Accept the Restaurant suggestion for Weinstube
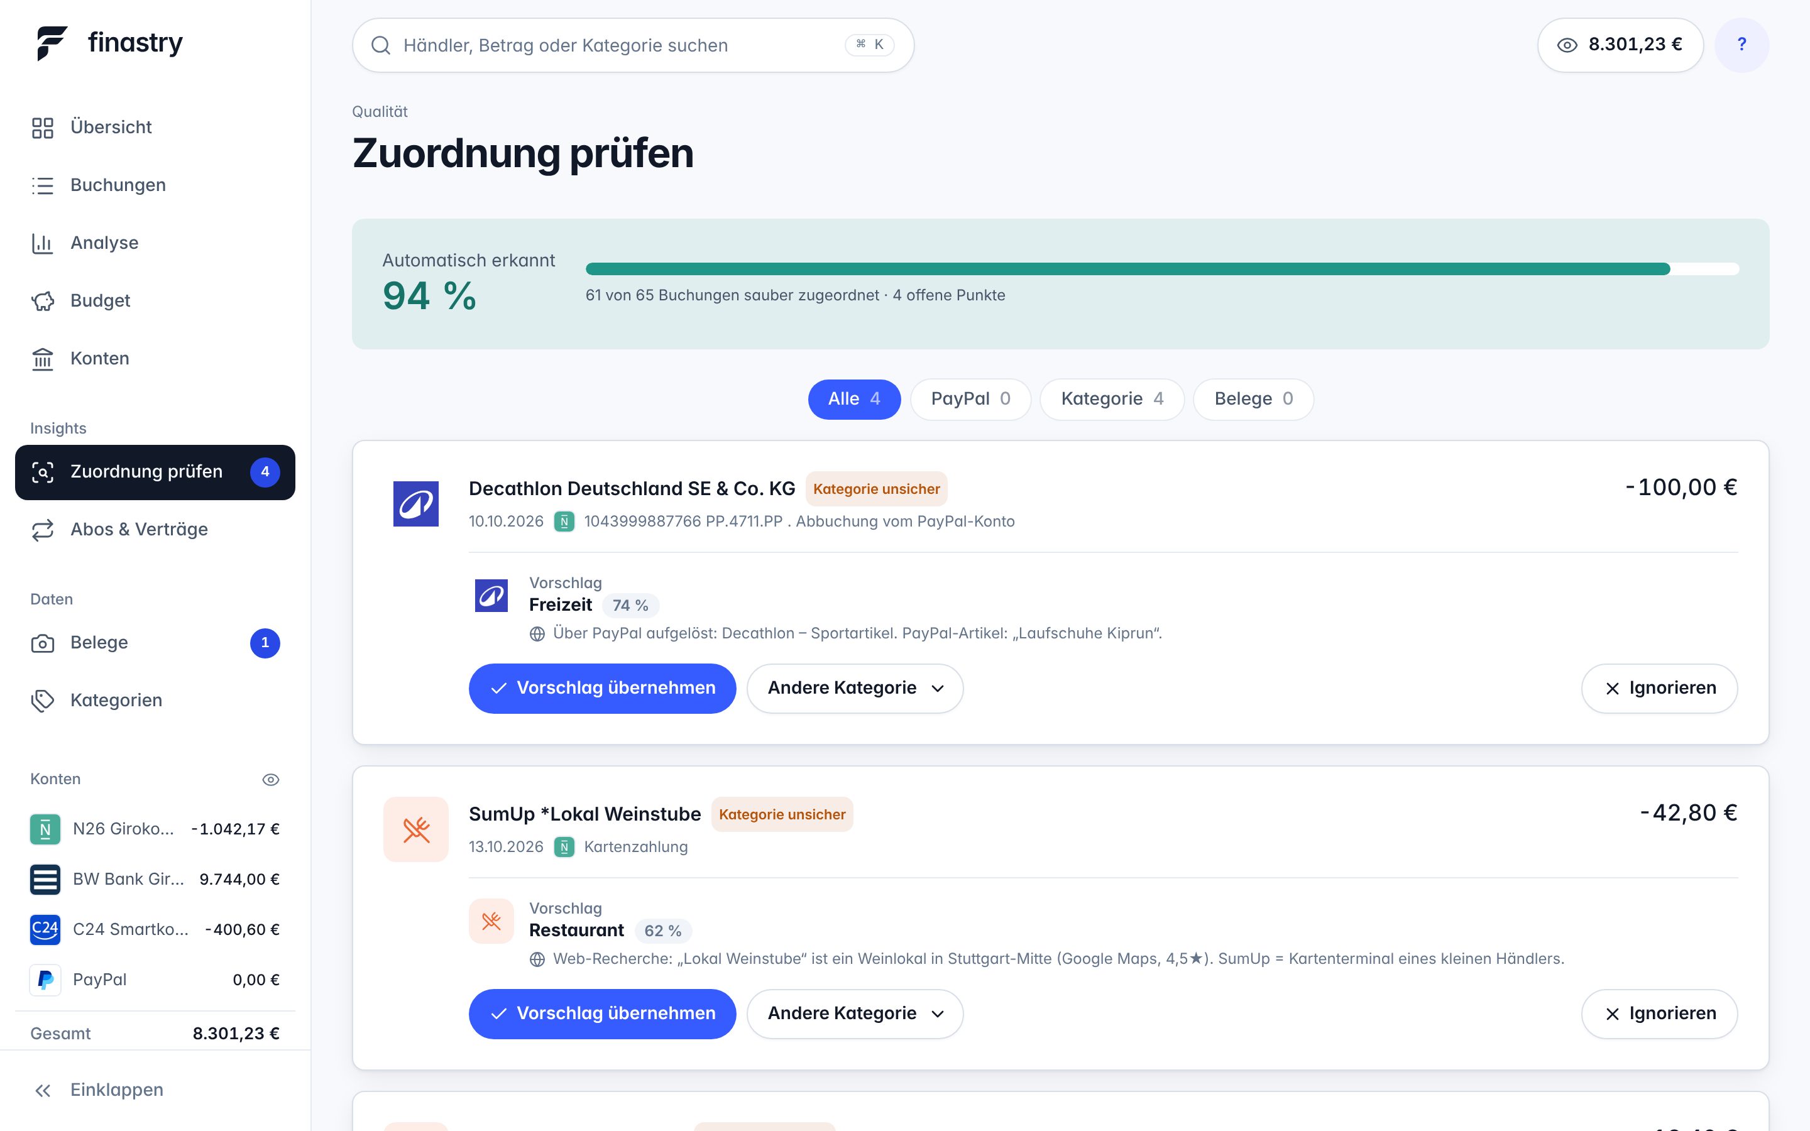The height and width of the screenshot is (1131, 1810). (x=602, y=1014)
